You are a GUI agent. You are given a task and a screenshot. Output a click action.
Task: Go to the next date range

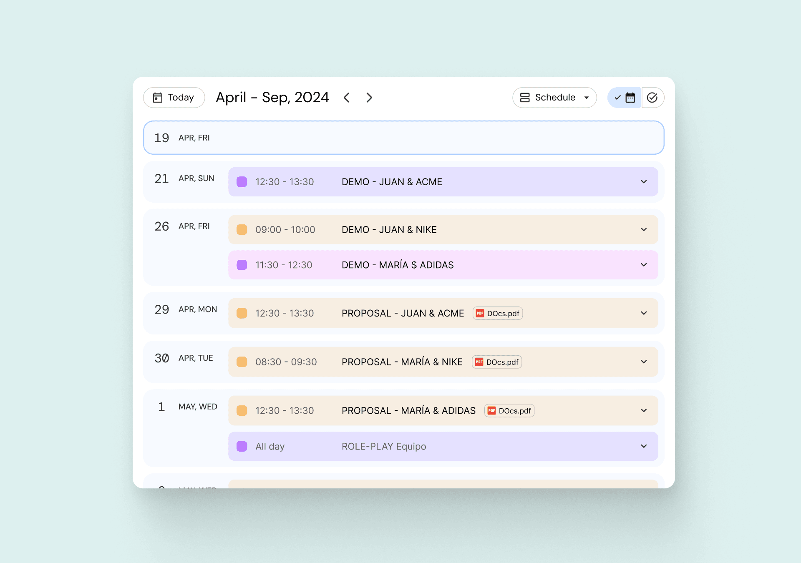tap(369, 98)
